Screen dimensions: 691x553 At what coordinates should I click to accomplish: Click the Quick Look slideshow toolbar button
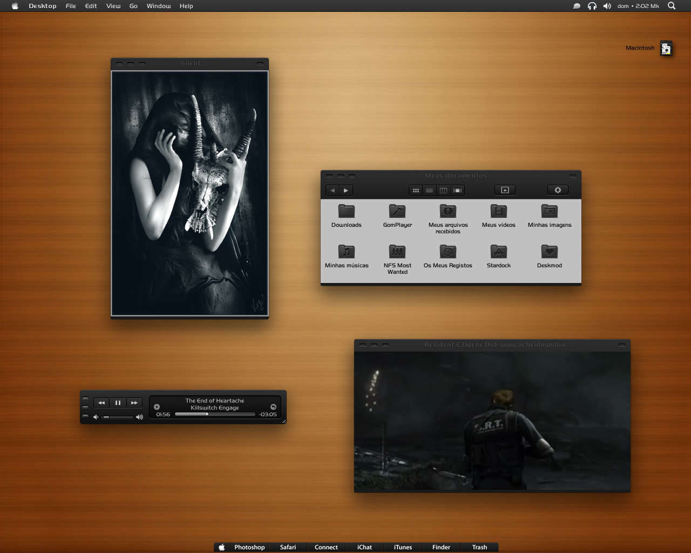click(x=505, y=190)
